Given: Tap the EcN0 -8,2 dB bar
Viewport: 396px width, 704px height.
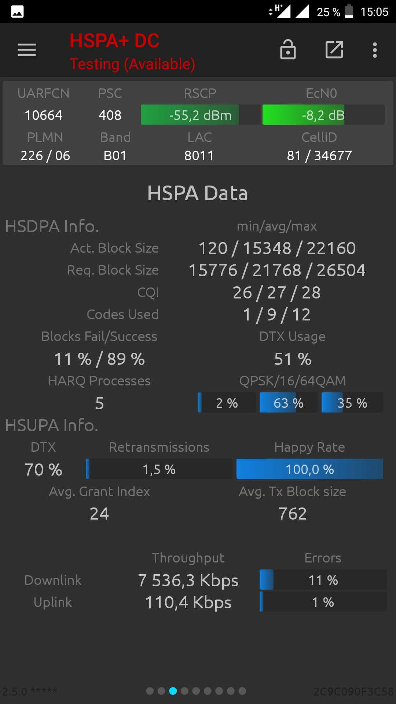Looking at the screenshot, I should click(x=323, y=115).
